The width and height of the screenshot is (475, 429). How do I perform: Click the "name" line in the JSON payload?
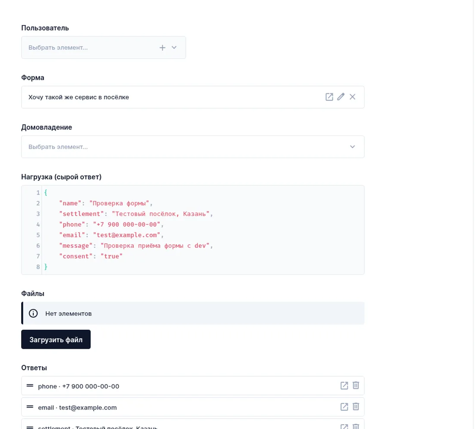pyautogui.click(x=106, y=203)
